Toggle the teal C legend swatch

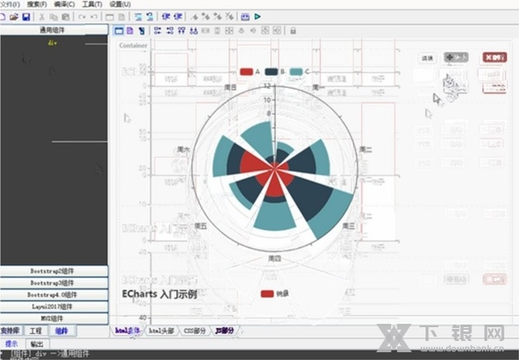coord(296,72)
